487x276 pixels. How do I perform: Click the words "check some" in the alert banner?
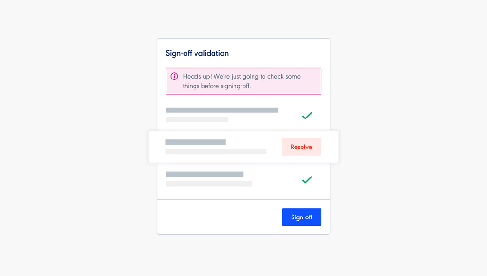pyautogui.click(x=284, y=77)
